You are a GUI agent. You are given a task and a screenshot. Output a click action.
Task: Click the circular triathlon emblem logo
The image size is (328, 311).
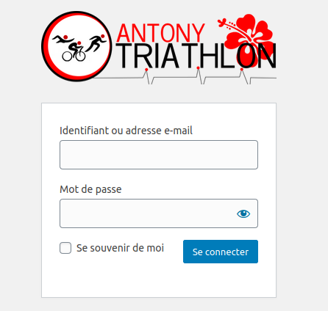76,46
